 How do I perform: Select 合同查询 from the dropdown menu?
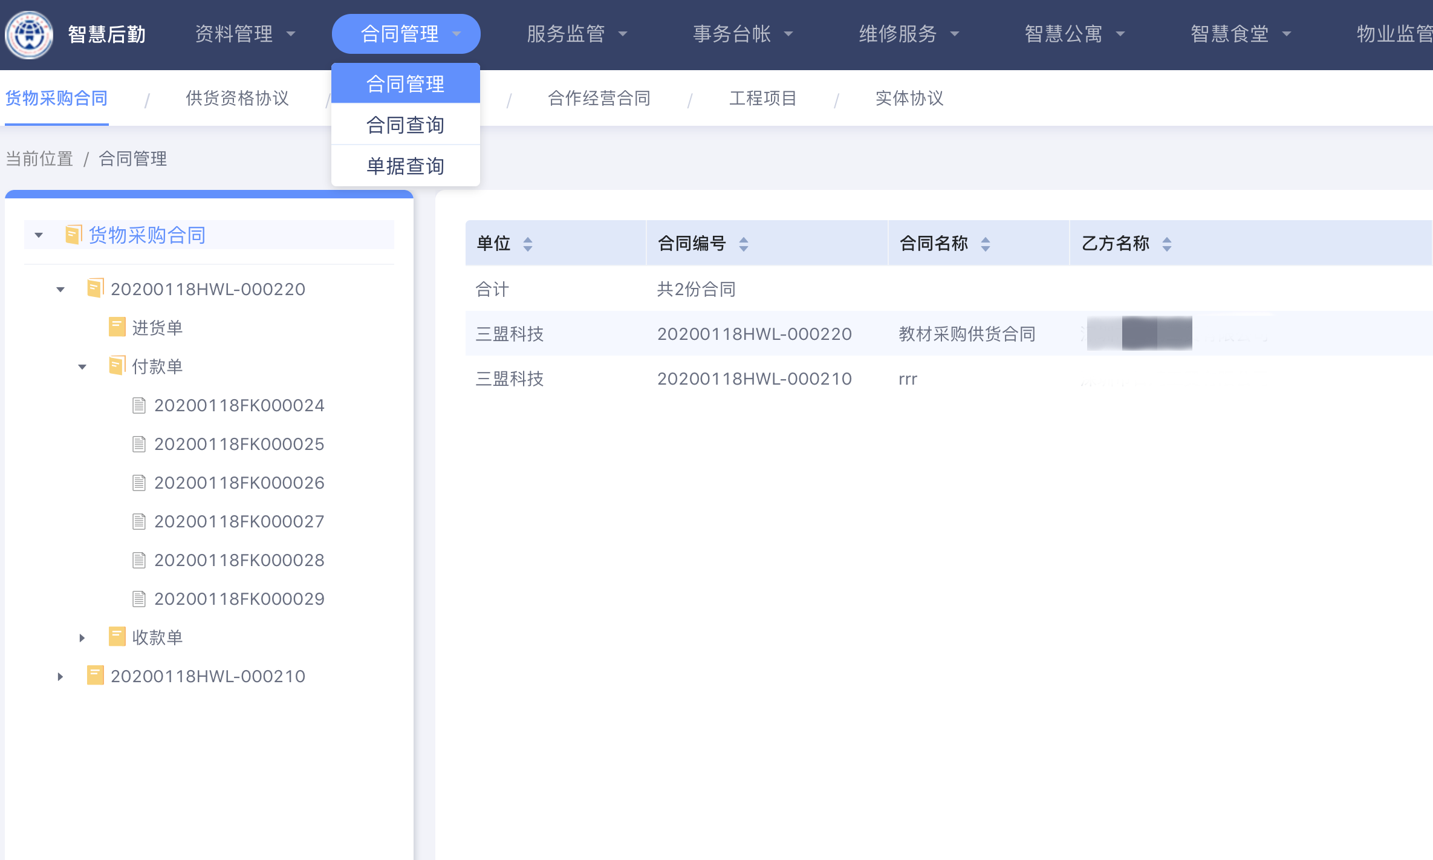(405, 125)
